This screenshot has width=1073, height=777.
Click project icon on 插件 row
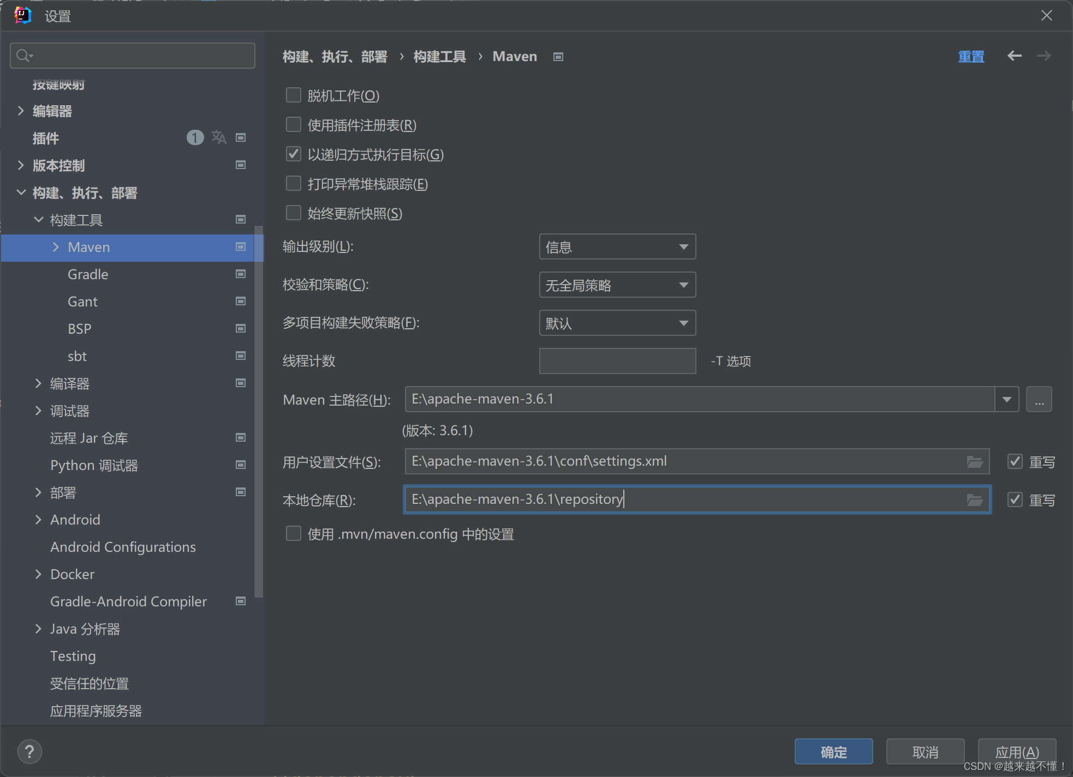pyautogui.click(x=240, y=137)
